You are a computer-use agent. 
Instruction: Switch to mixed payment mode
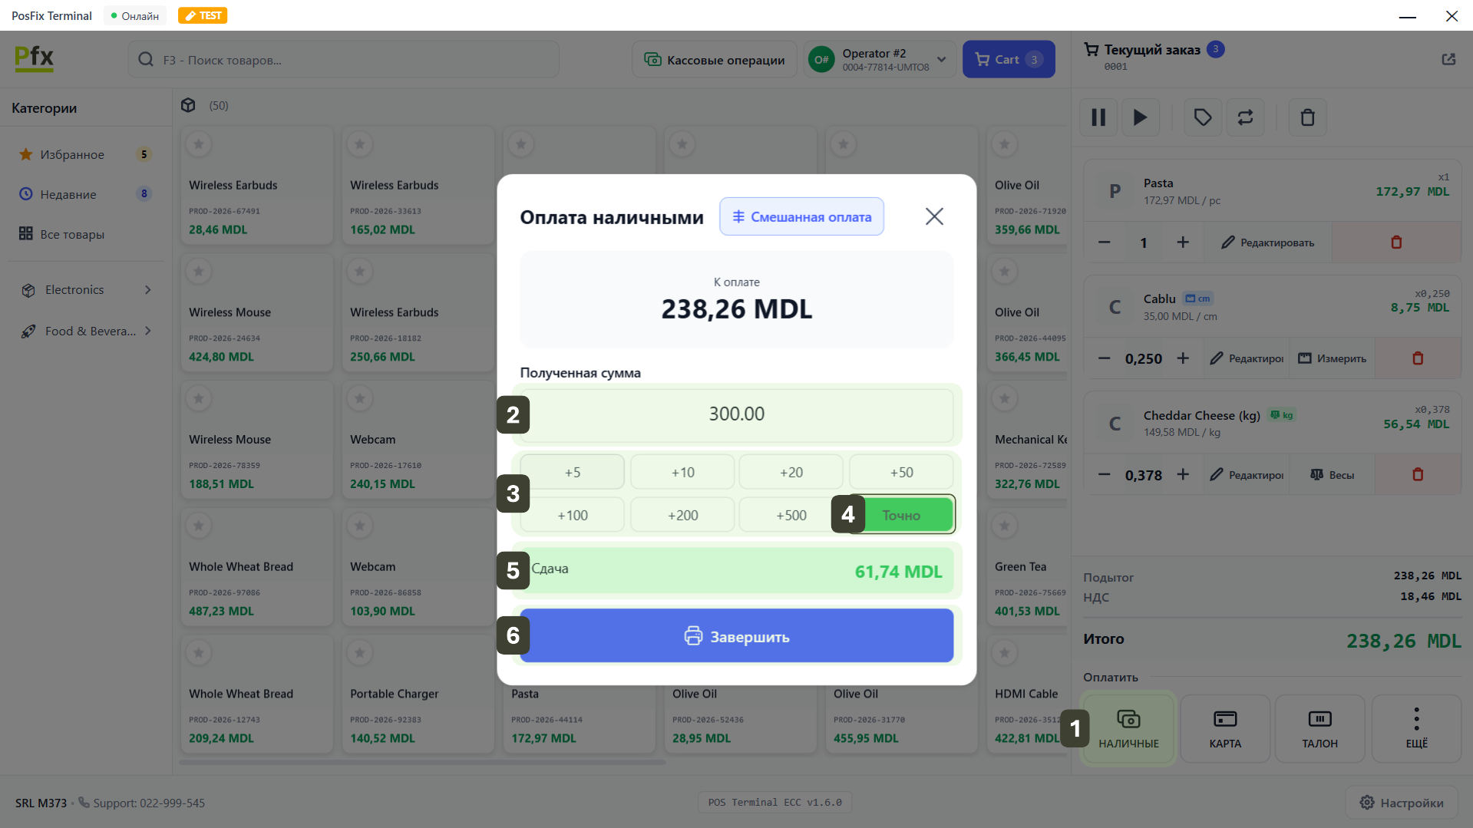click(801, 216)
